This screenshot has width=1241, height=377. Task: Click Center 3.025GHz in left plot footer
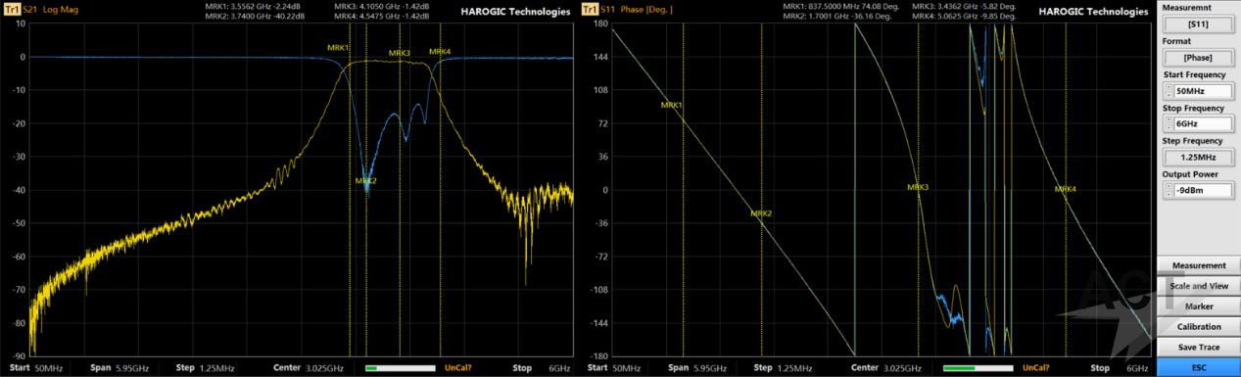[310, 368]
